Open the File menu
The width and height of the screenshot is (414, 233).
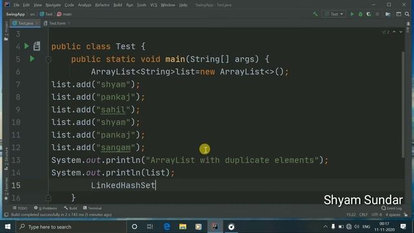pyautogui.click(x=16, y=5)
